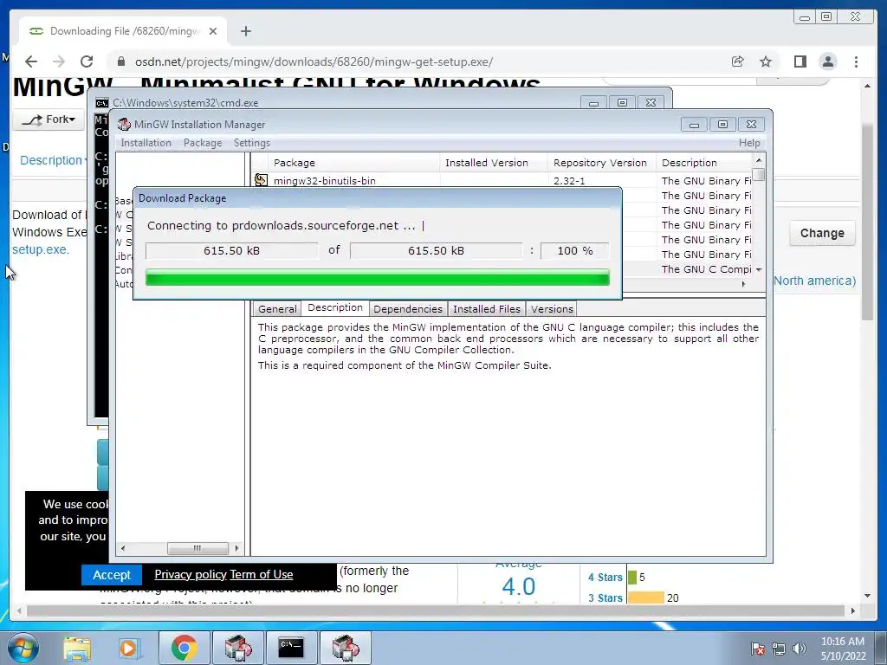This screenshot has height=665, width=887.
Task: Open the Windows Start menu
Action: click(x=23, y=648)
